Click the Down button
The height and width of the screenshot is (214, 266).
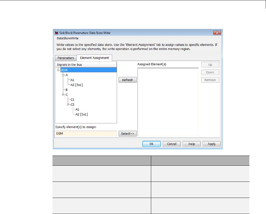[210, 72]
